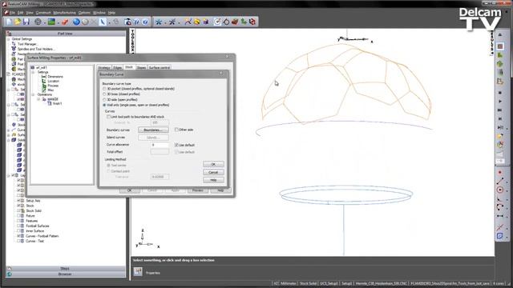Image resolution: width=513 pixels, height=288 pixels.
Task: Select 3D boss (closed profiles) option
Action: coord(105,94)
